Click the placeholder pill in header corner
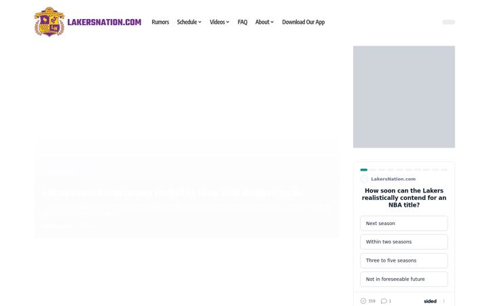Image resolution: width=489 pixels, height=306 pixels. coord(448,22)
